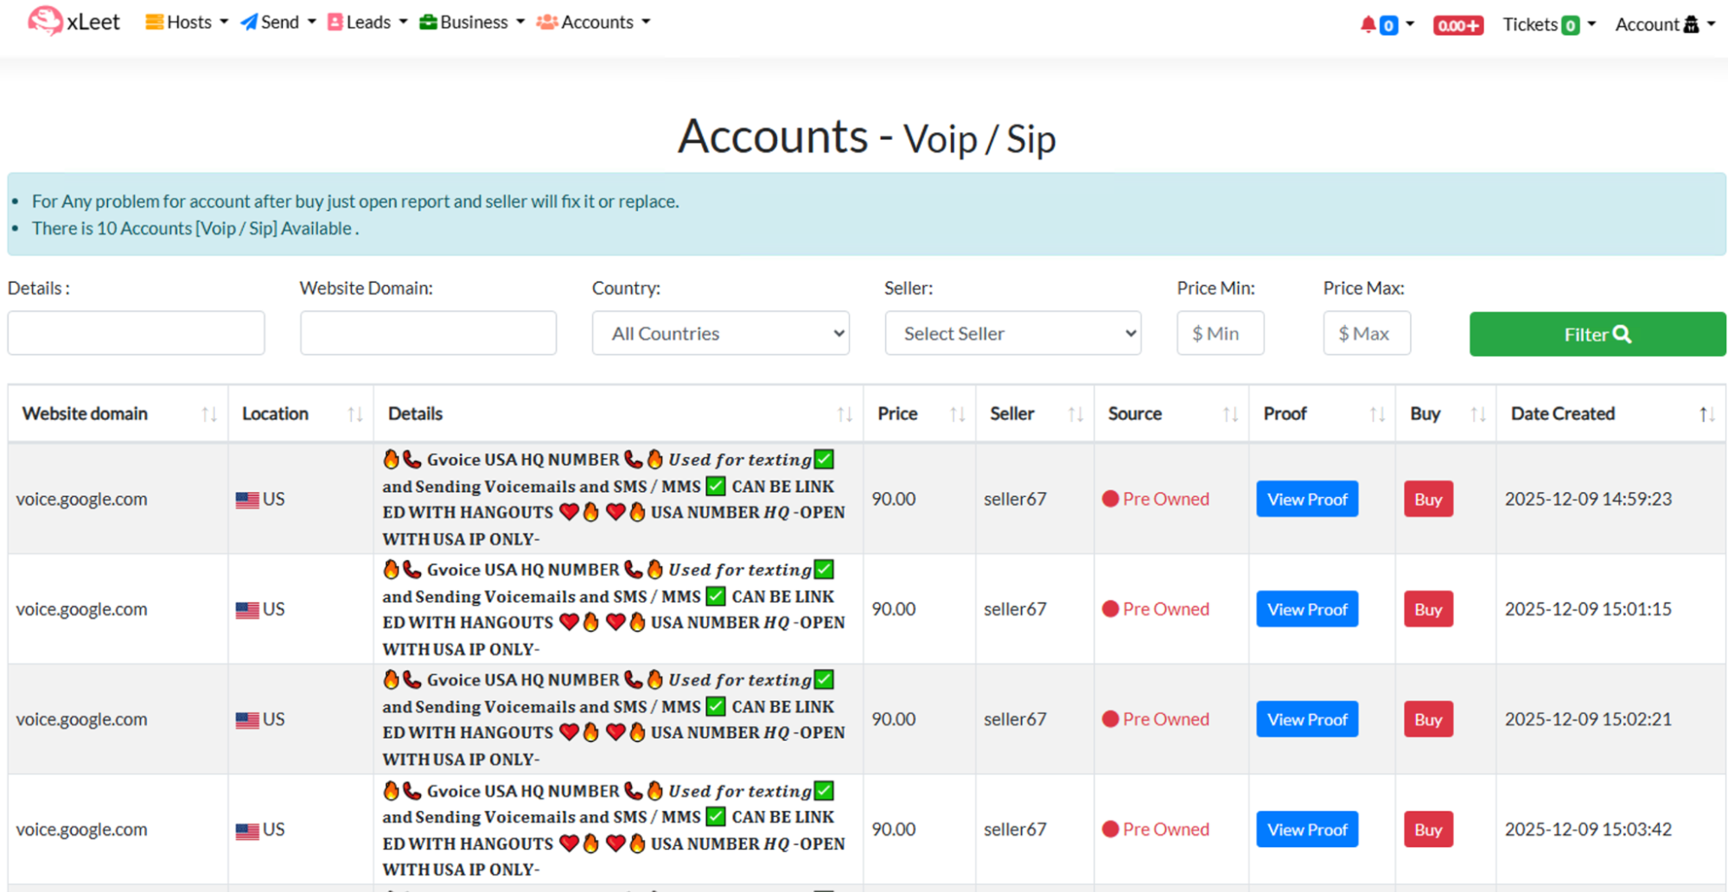The width and height of the screenshot is (1728, 892).
Task: Open the Send menu
Action: click(277, 22)
